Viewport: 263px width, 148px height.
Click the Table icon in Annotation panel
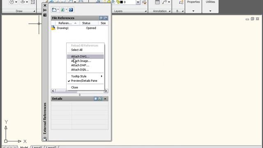[157, 2]
